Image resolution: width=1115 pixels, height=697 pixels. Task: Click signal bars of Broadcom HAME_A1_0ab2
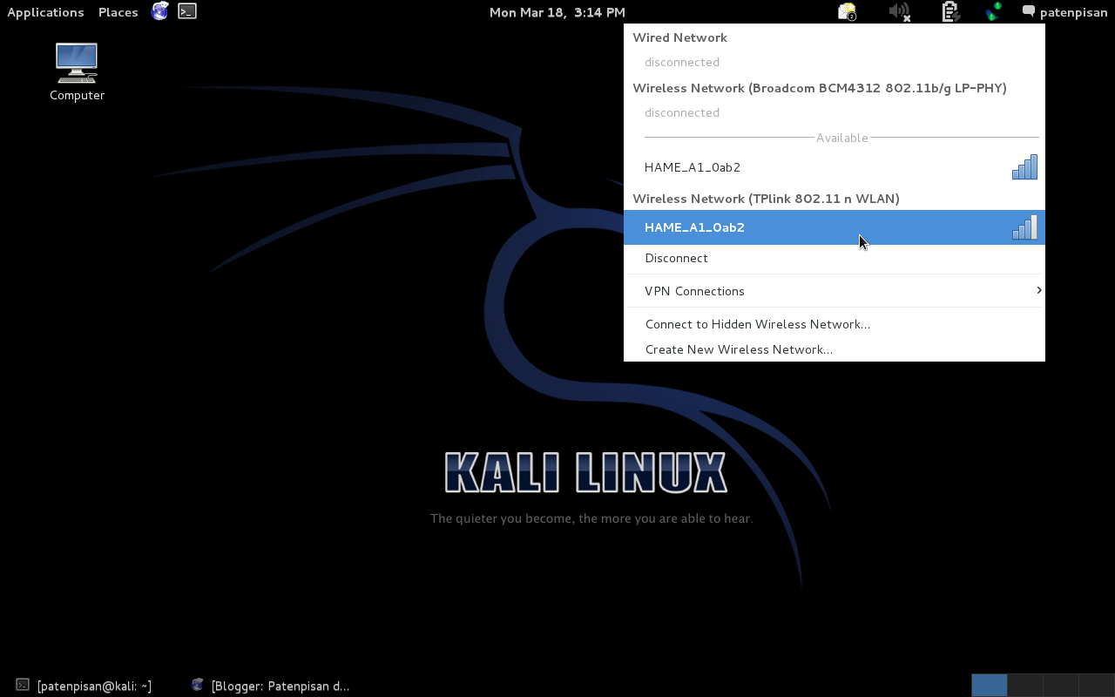[1024, 167]
